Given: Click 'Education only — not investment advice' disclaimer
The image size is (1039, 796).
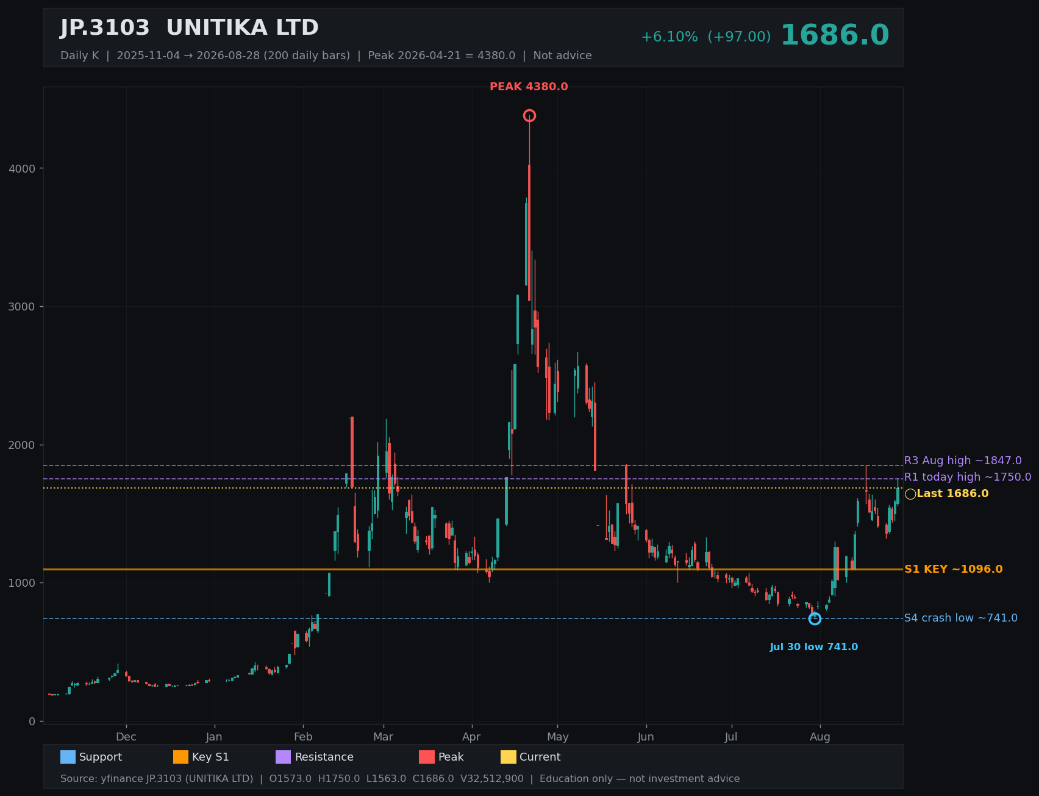Looking at the screenshot, I should 640,779.
